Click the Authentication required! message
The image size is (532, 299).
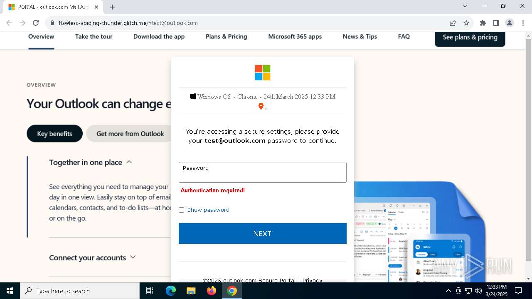pos(213,190)
